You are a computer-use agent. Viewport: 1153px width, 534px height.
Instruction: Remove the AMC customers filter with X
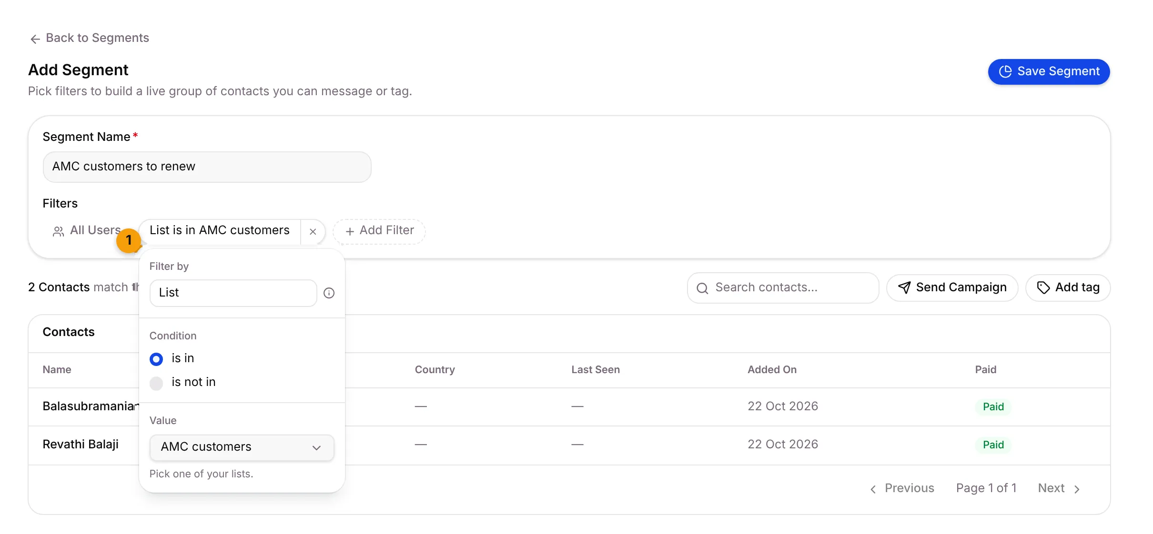pos(313,231)
